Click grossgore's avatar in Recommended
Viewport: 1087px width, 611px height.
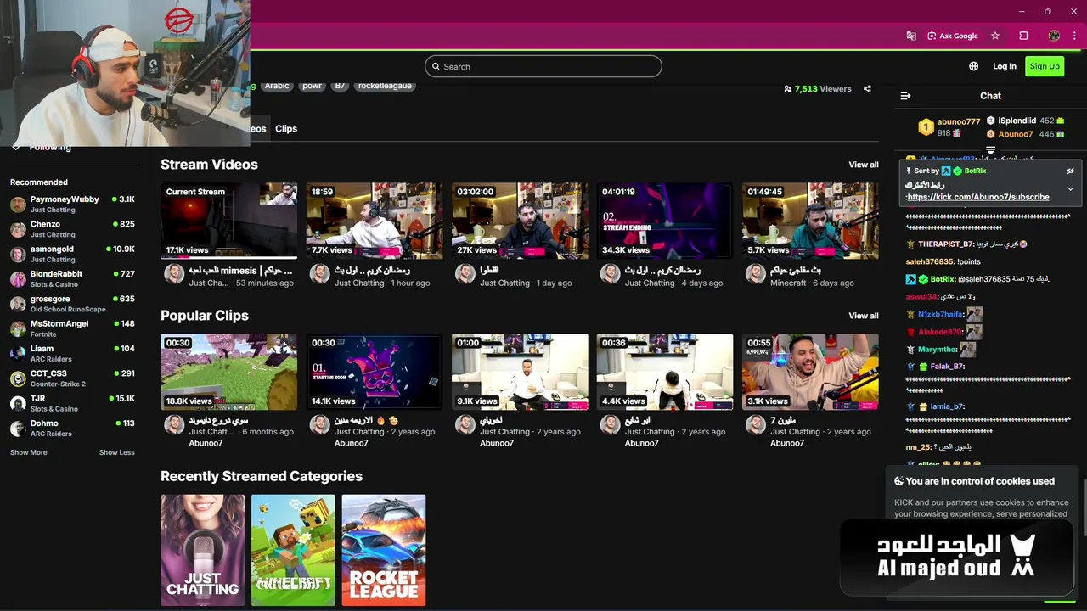(18, 304)
